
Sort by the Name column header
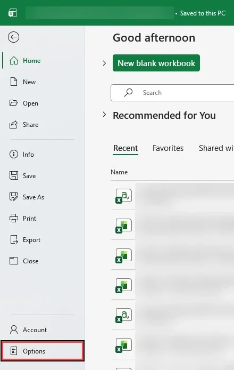pos(119,172)
